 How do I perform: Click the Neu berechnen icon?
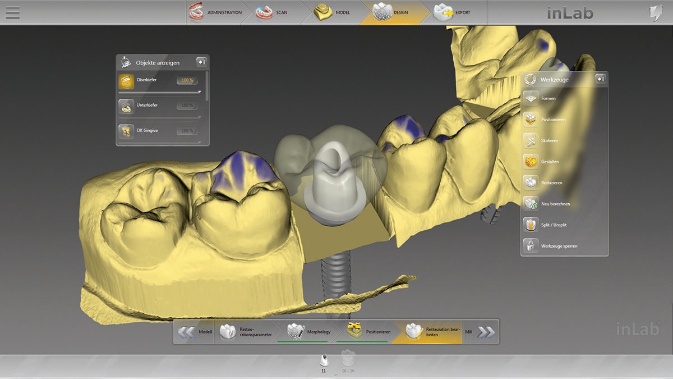click(531, 203)
